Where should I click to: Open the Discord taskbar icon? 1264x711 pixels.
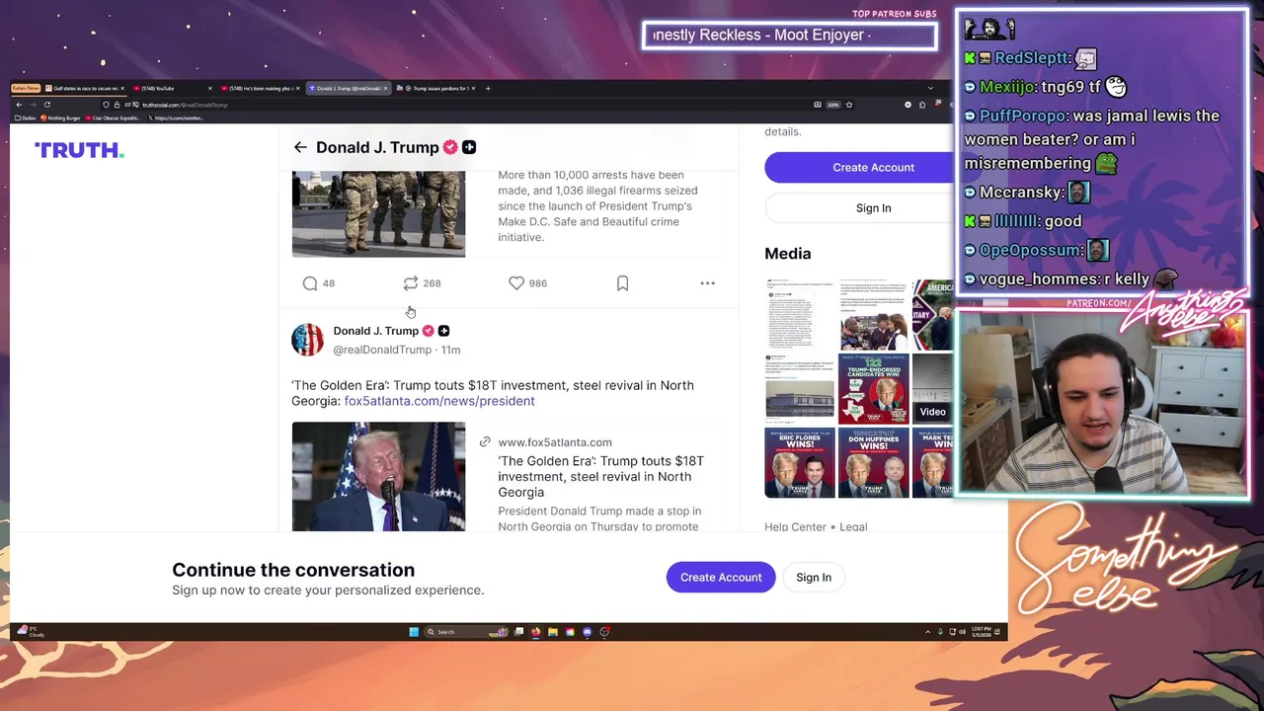(587, 632)
